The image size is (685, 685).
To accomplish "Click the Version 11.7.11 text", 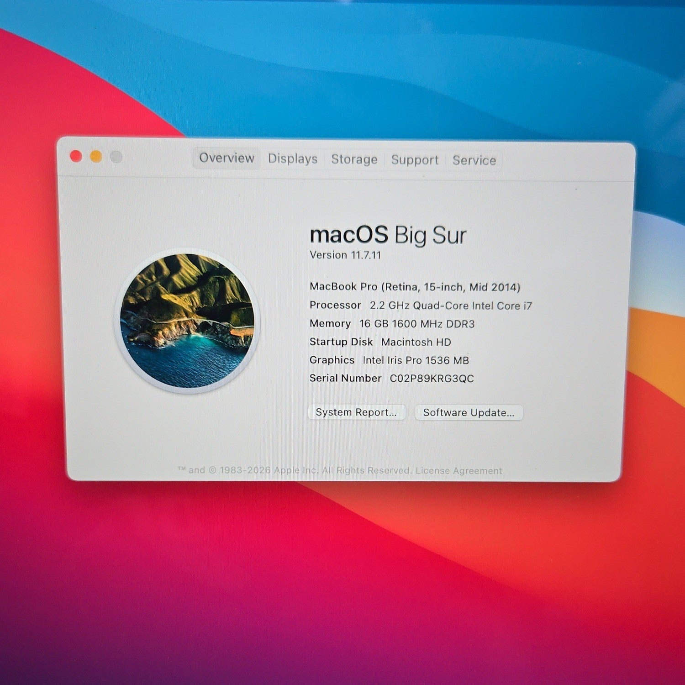I will tap(345, 255).
